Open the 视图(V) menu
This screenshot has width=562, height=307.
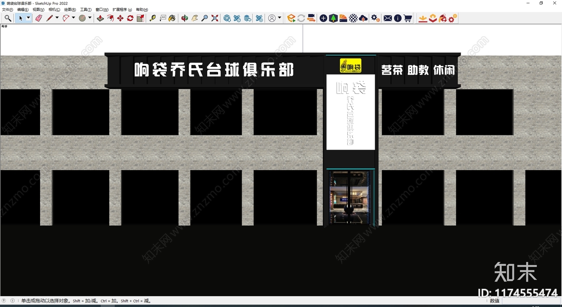(38, 9)
